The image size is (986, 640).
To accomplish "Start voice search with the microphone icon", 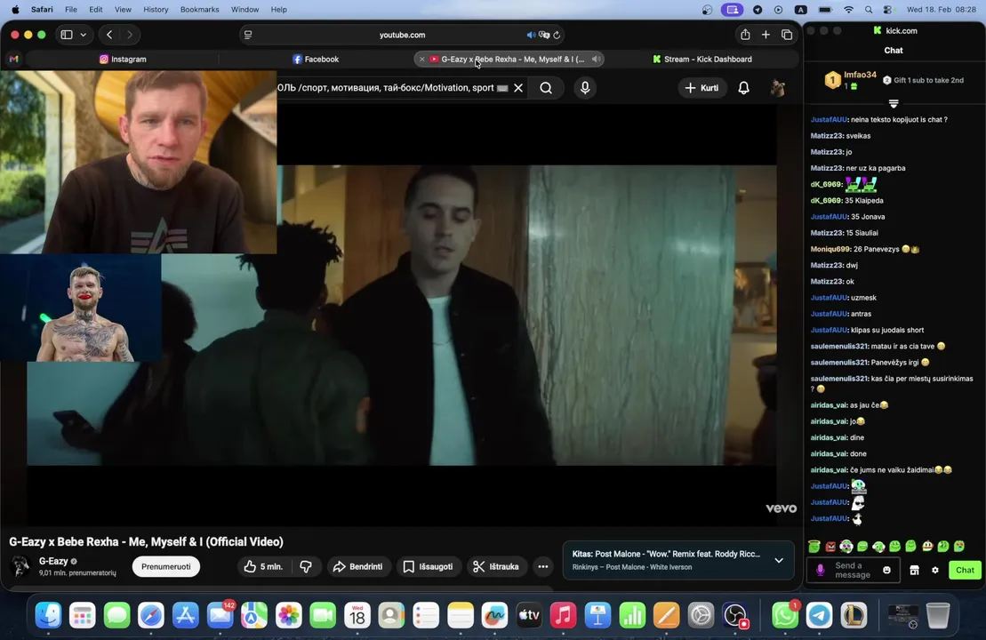I will 585,88.
